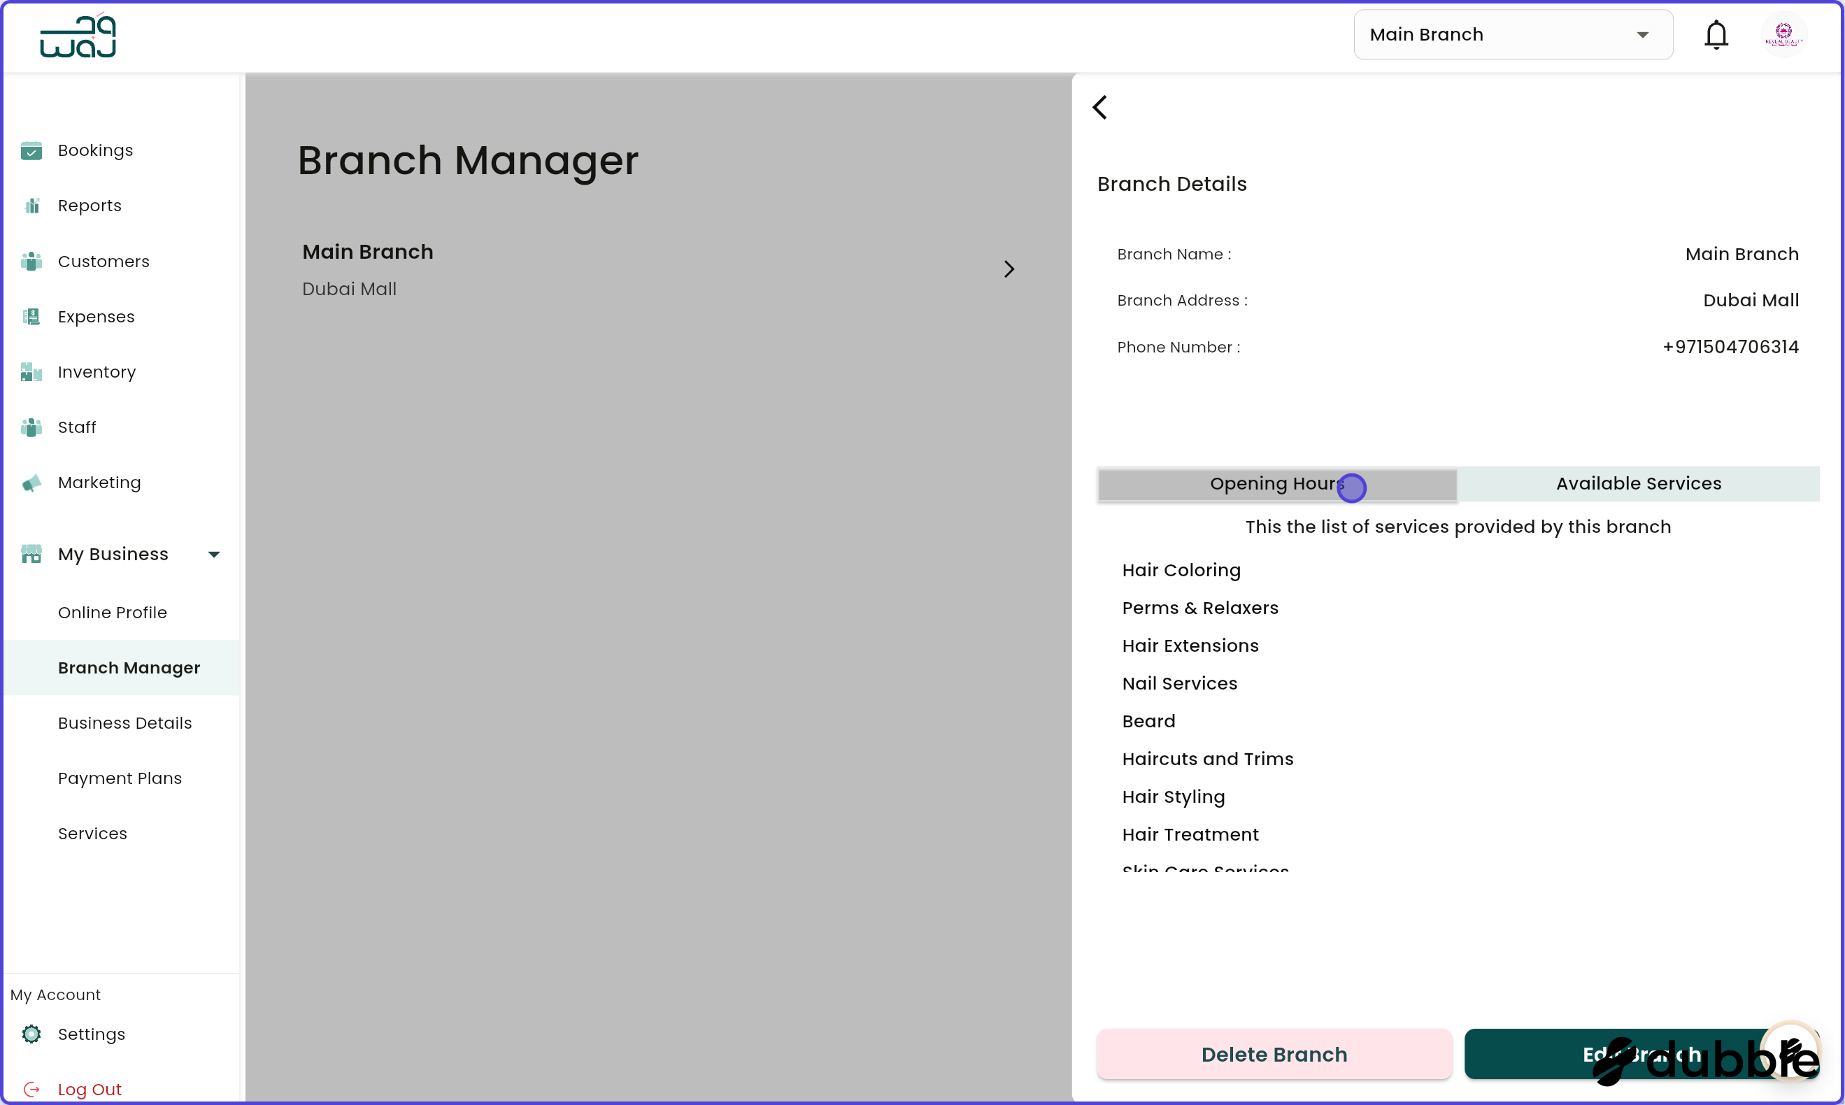1845x1105 pixels.
Task: Open the Customers page
Action: tap(104, 261)
